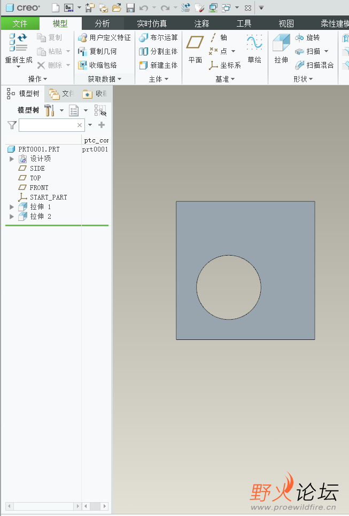349x516 pixels.
Task: Click the 删除 delete button
Action: click(x=49, y=65)
